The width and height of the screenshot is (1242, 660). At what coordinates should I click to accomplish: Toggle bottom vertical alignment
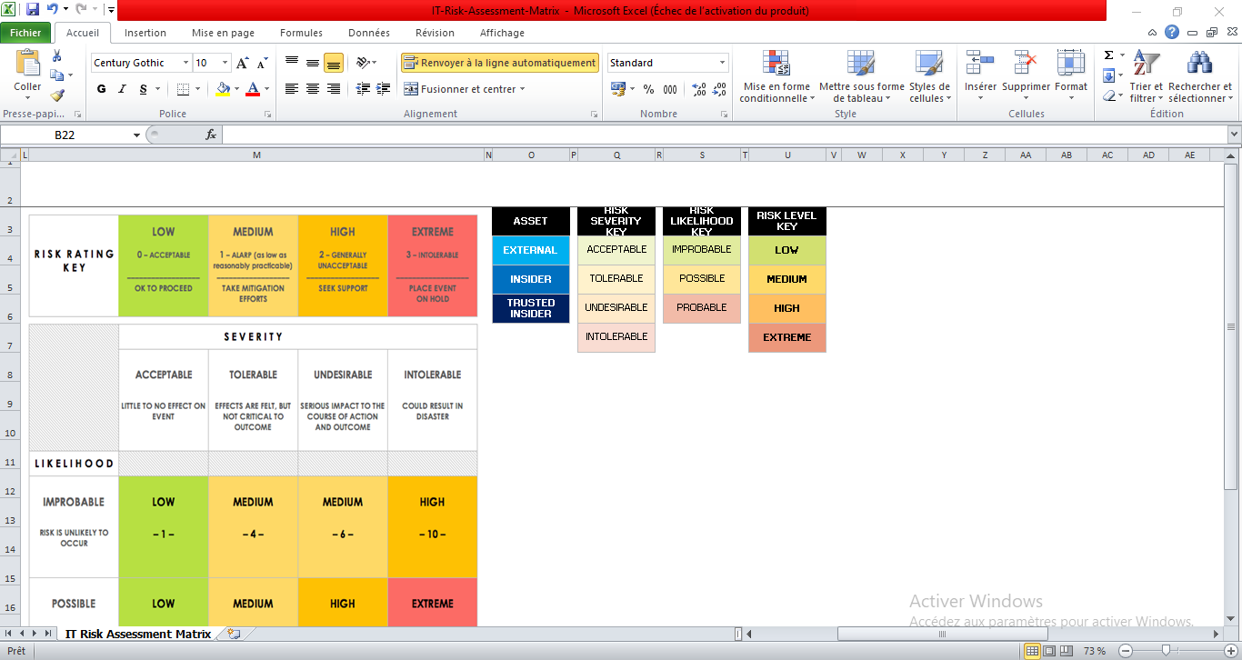pos(334,63)
